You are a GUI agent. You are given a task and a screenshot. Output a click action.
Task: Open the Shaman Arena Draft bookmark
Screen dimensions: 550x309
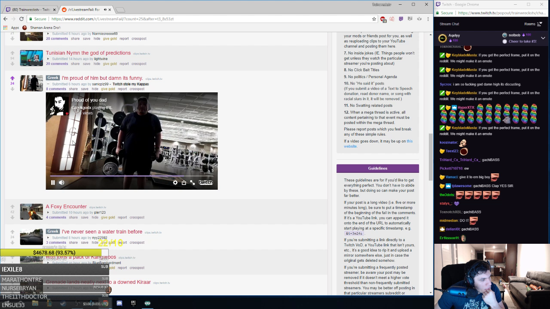click(x=42, y=27)
